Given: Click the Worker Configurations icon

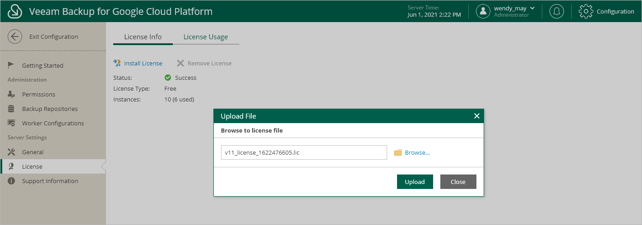Looking at the screenshot, I should point(12,123).
